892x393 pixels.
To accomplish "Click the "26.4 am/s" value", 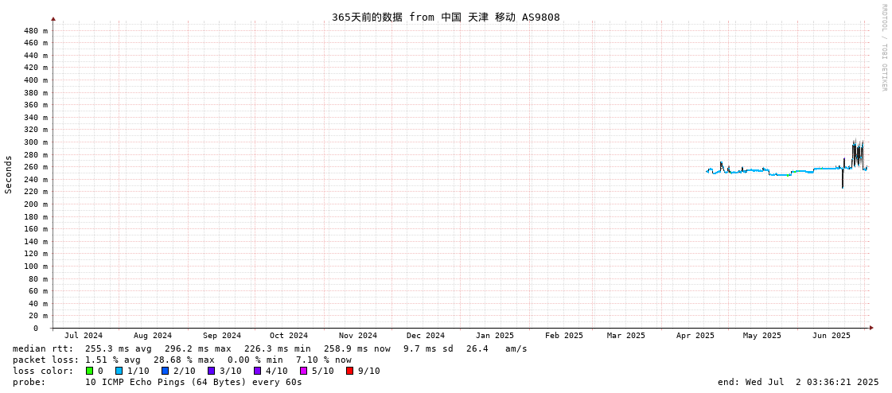I will (497, 348).
